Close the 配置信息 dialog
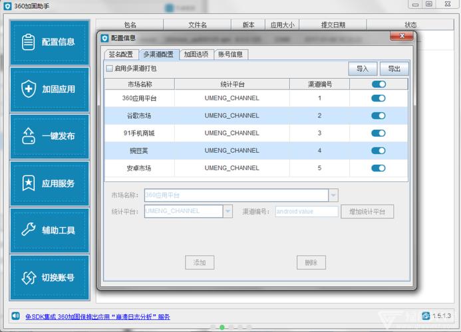This screenshot has width=461, height=332. point(402,36)
